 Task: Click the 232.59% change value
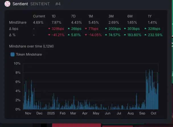(155, 35)
